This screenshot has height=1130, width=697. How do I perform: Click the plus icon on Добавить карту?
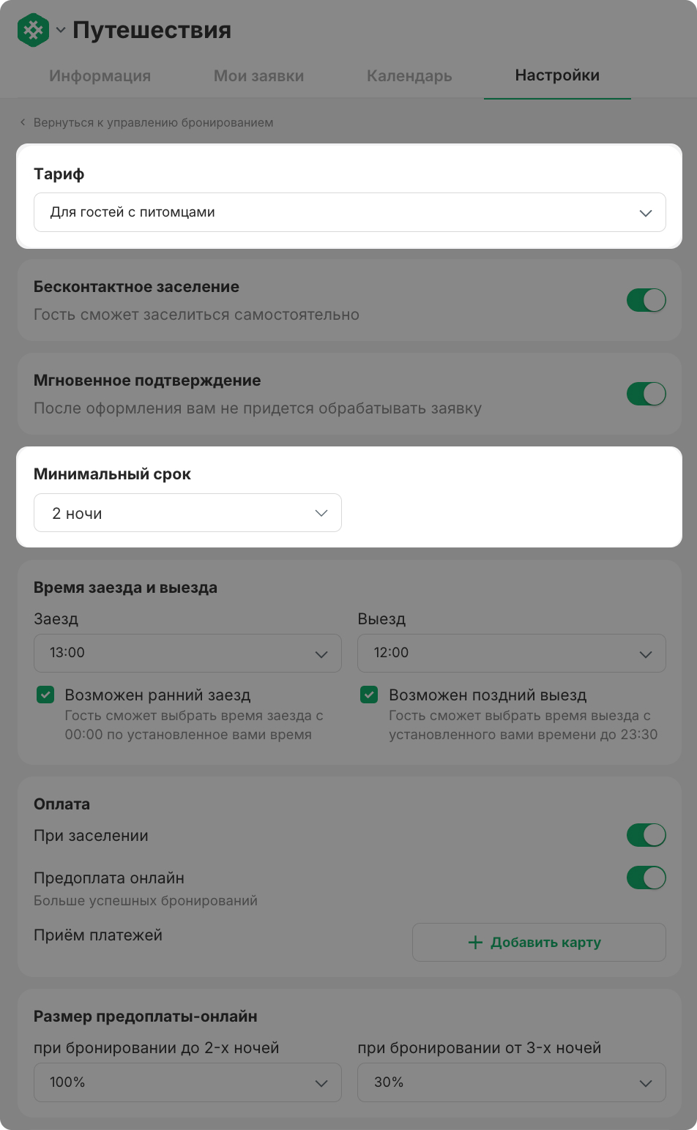(x=475, y=943)
